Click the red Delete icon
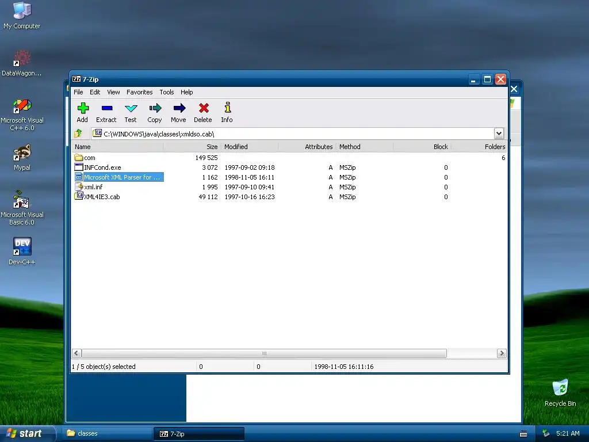This screenshot has height=442, width=589. 204,108
